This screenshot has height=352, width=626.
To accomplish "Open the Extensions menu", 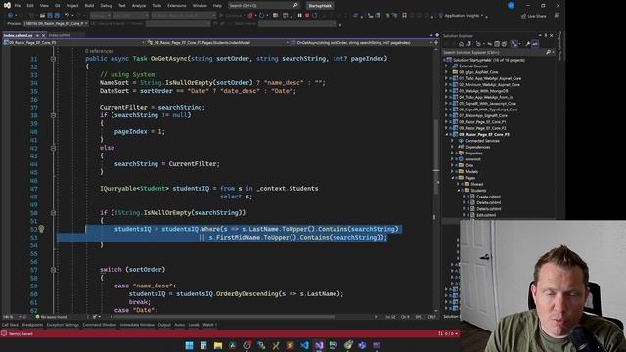I will [x=176, y=6].
